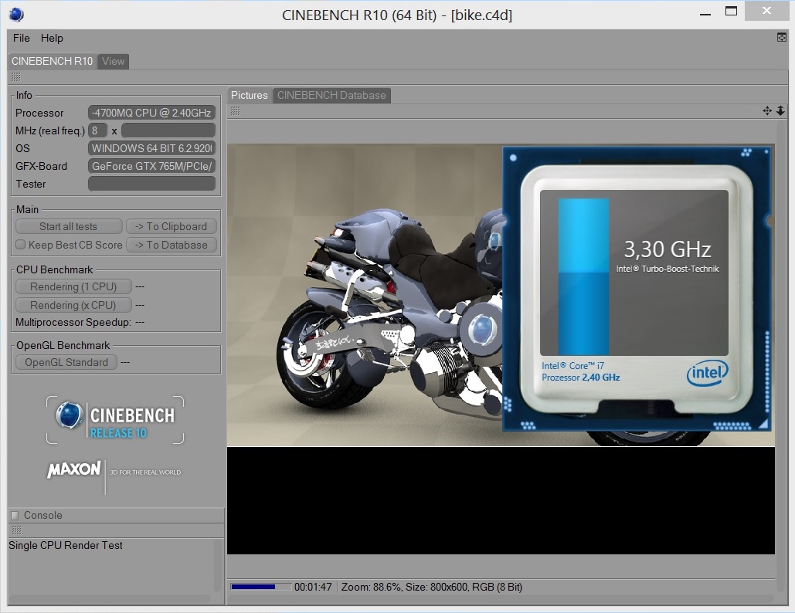Click the grip handle icon under Console
The image size is (795, 613).
click(17, 530)
